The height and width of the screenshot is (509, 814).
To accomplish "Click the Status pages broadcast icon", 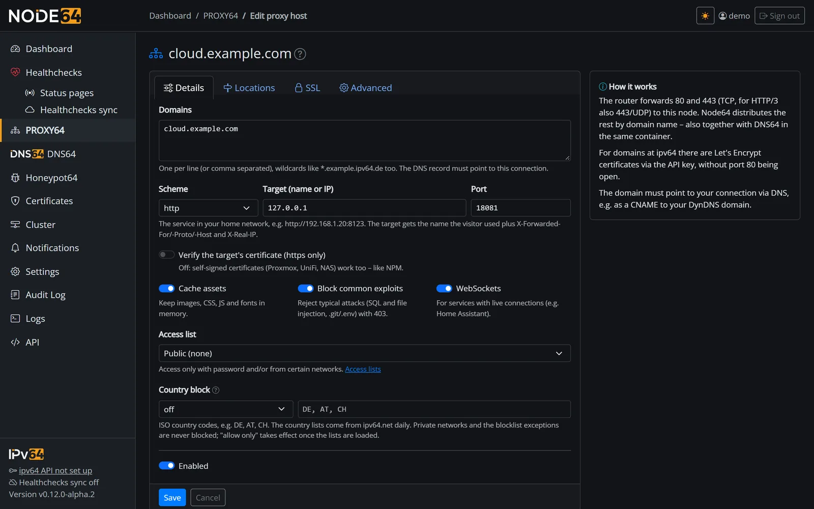I will click(x=30, y=93).
